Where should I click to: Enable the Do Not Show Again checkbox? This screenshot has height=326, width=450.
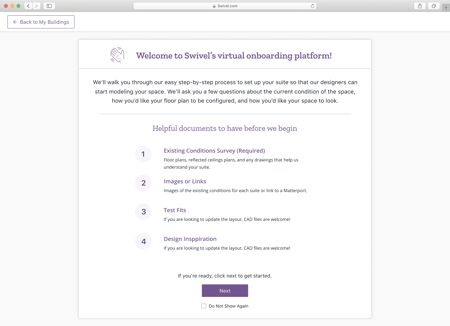pos(204,306)
